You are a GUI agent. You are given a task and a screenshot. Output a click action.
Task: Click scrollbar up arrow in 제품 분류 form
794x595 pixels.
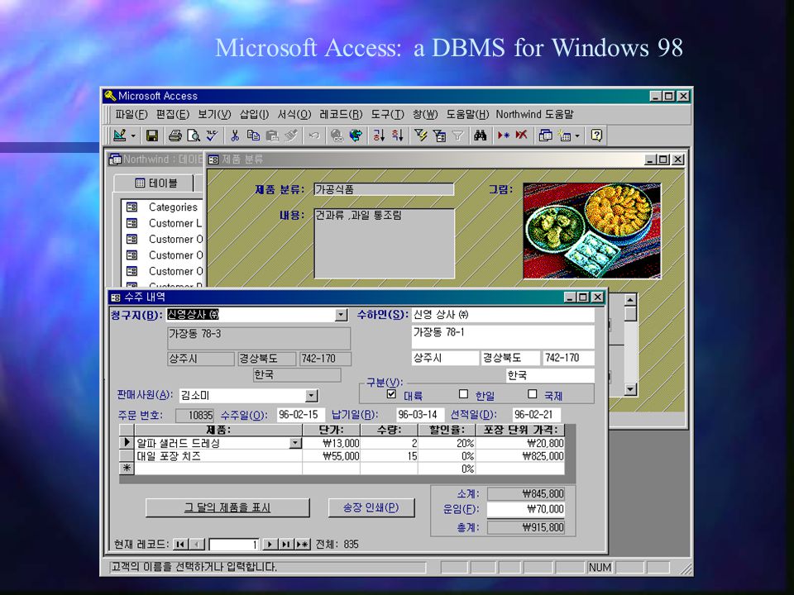coord(630,300)
